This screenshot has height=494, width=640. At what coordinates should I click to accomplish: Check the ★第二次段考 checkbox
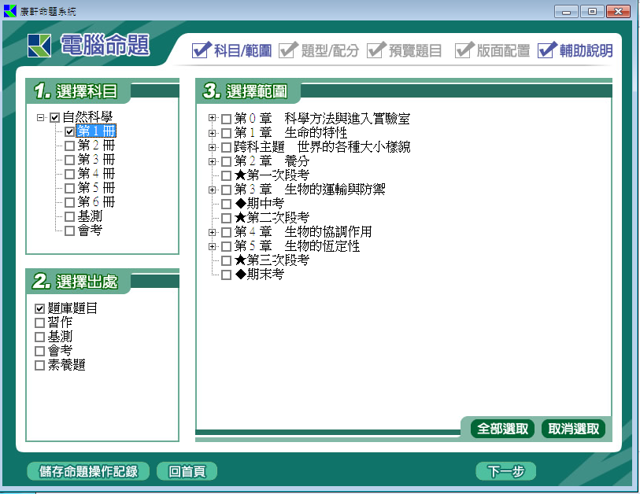pyautogui.click(x=226, y=218)
